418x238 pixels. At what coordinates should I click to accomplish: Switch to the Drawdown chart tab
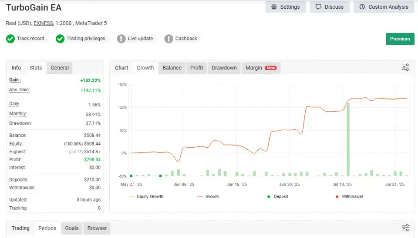pyautogui.click(x=224, y=68)
